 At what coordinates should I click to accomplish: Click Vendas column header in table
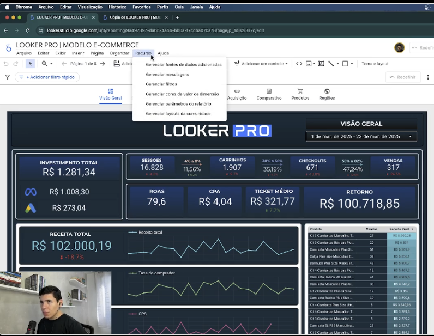[371, 229]
